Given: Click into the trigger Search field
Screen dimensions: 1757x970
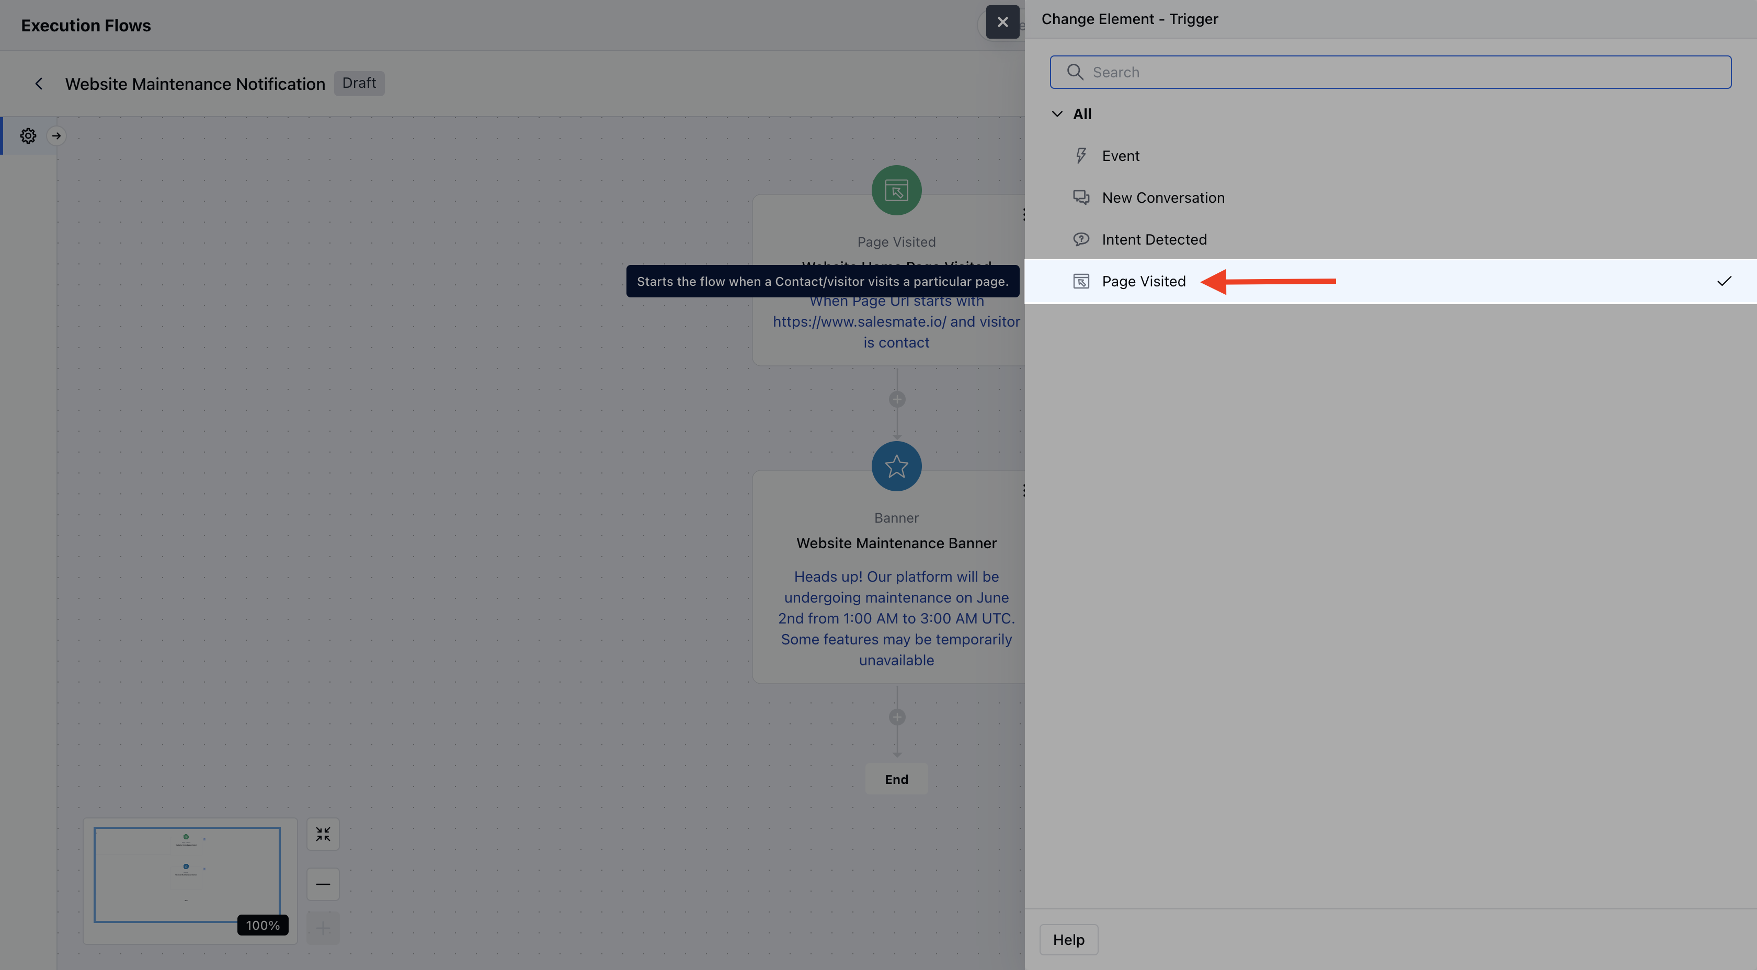Looking at the screenshot, I should pyautogui.click(x=1390, y=72).
